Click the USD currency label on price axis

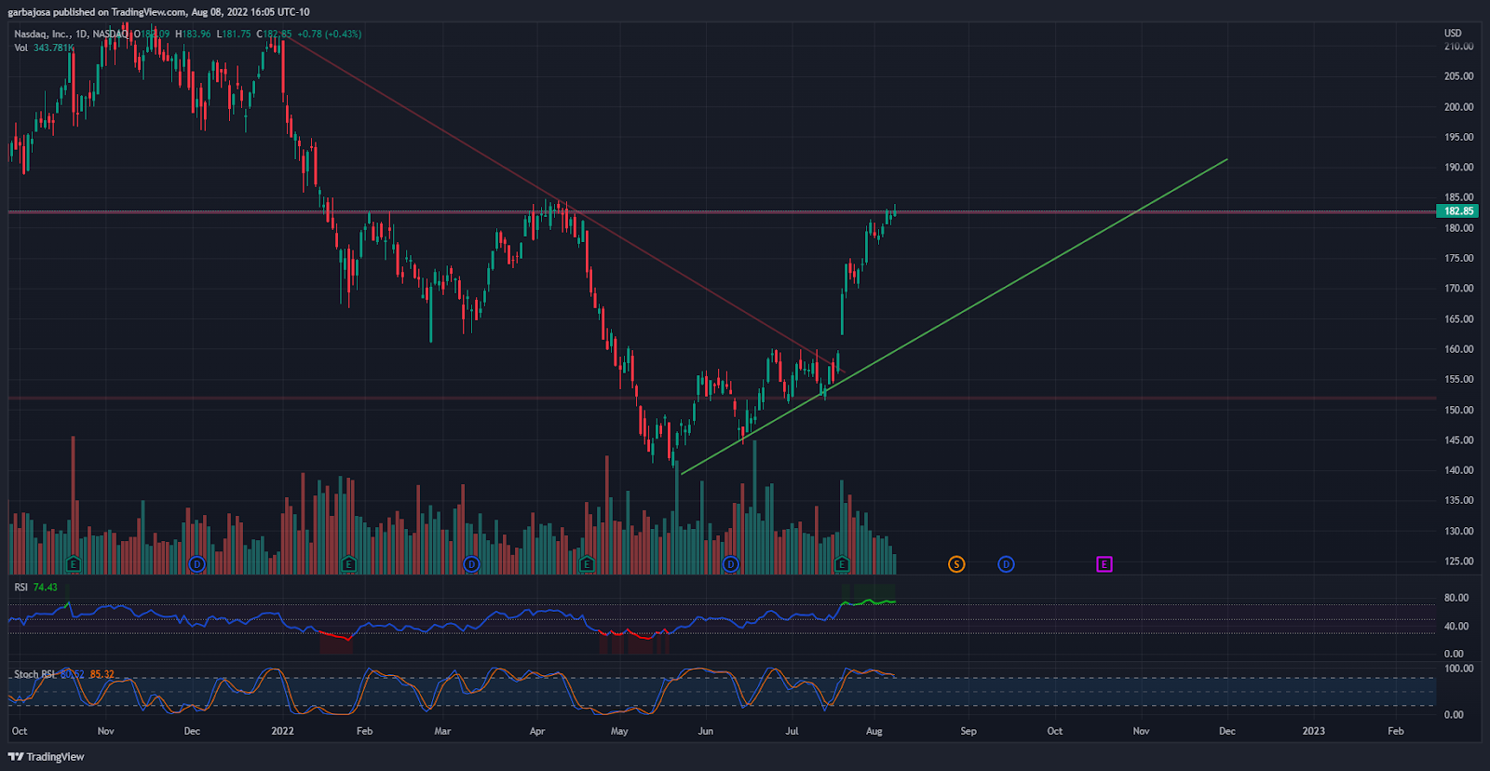click(x=1453, y=34)
